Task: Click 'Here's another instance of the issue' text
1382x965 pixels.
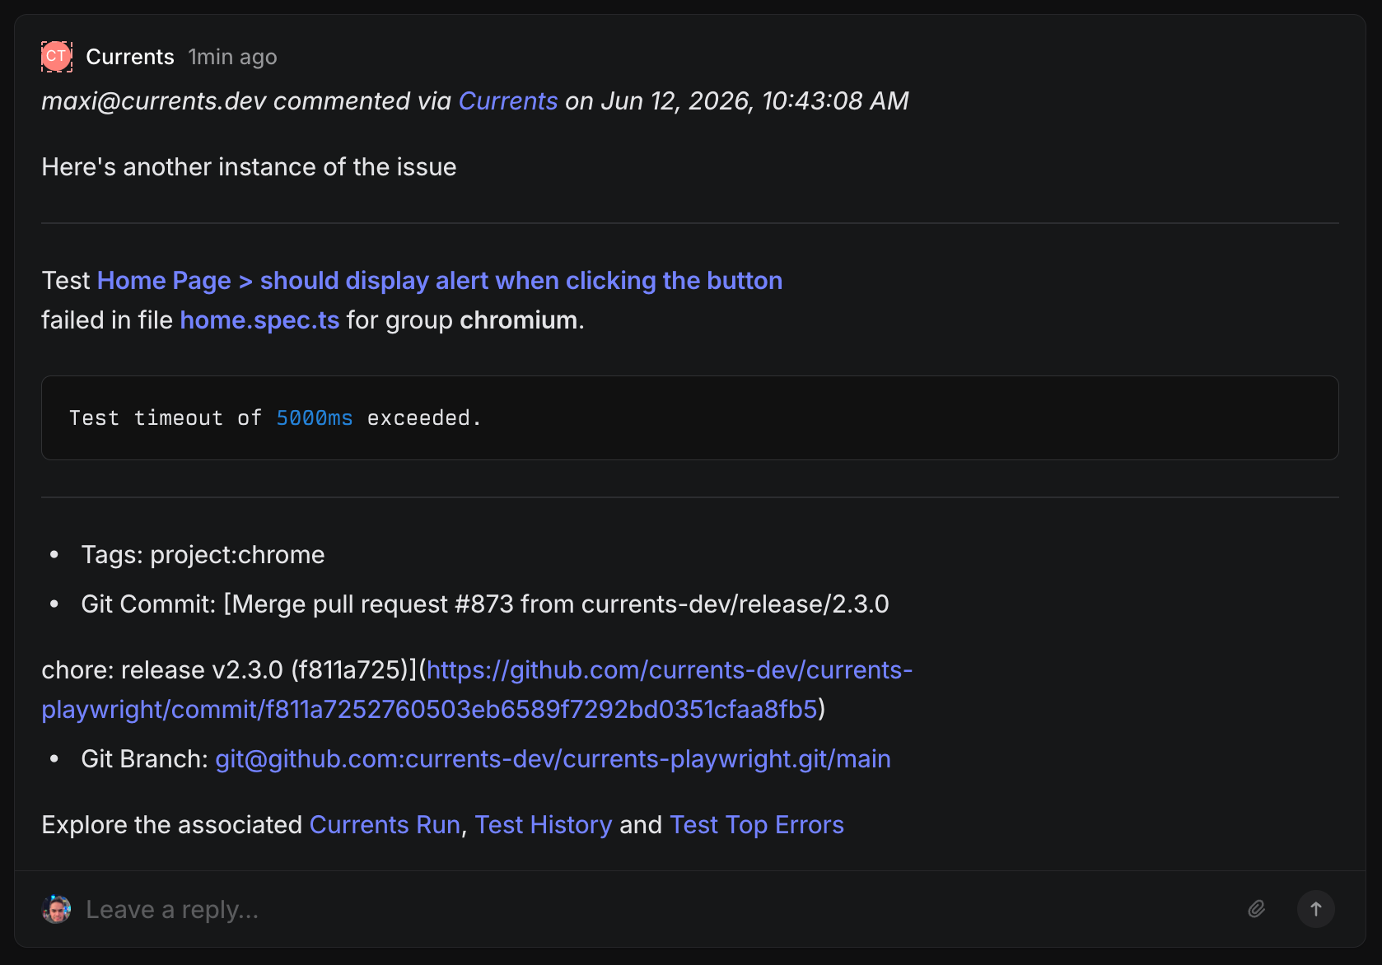Action: (249, 167)
